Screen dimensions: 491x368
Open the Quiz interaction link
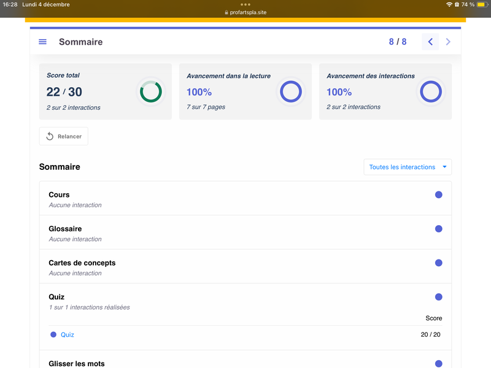[67, 335]
